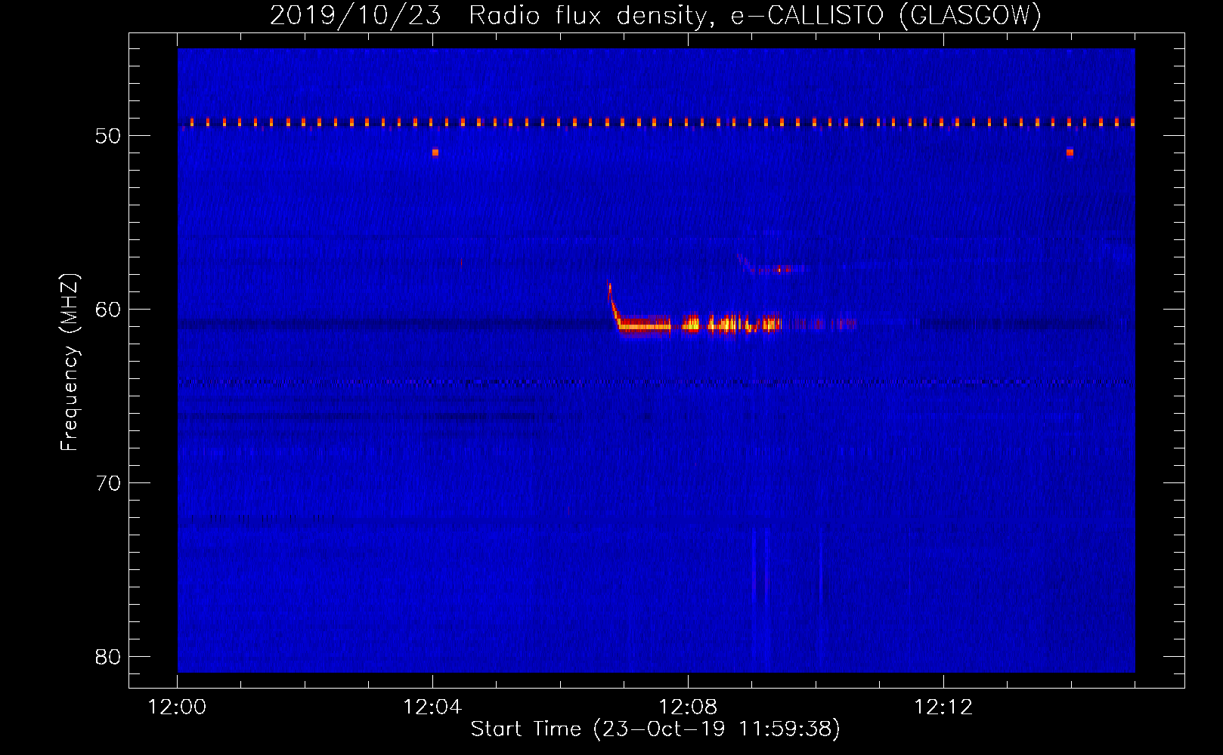This screenshot has width=1223, height=755.
Task: Click the 70 MHz frequency tick label
Action: pos(108,483)
